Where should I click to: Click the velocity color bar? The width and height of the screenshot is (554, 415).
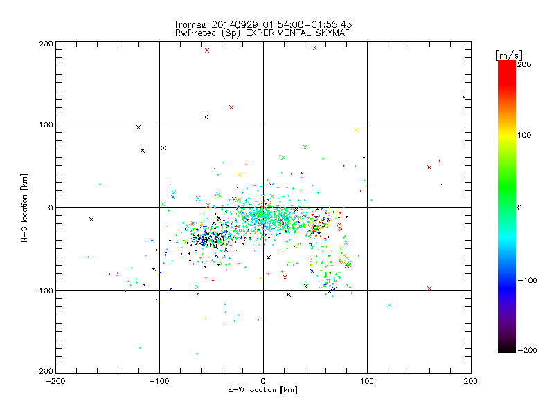(x=507, y=206)
